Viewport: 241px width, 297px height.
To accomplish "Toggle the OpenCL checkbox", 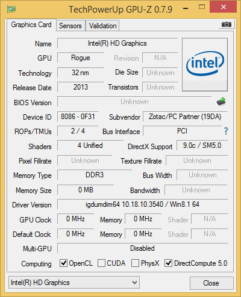I will [x=63, y=263].
